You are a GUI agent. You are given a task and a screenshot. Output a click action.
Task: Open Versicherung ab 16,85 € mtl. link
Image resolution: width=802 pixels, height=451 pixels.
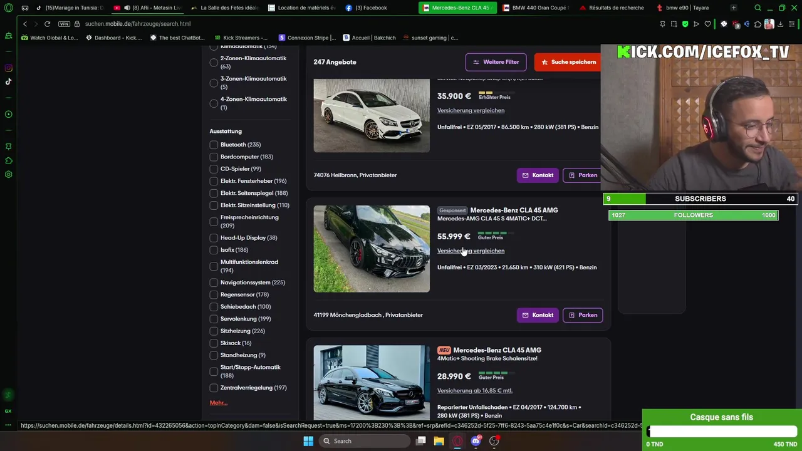pos(474,390)
